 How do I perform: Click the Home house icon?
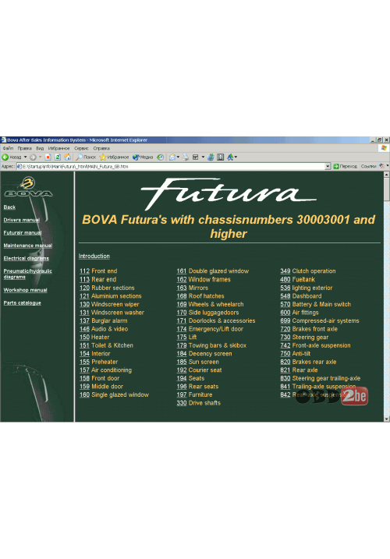click(67, 157)
